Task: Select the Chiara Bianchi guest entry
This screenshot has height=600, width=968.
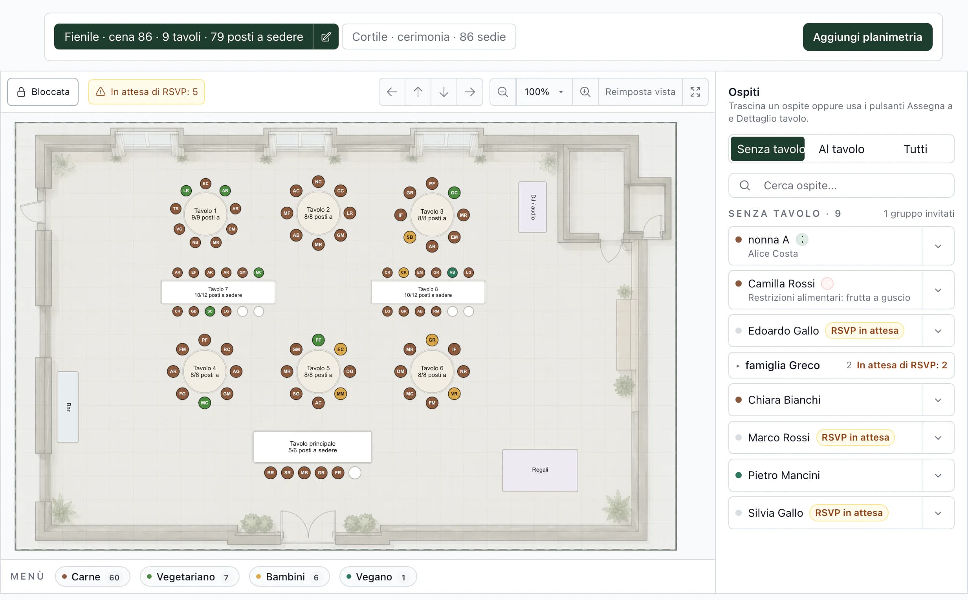Action: [825, 400]
